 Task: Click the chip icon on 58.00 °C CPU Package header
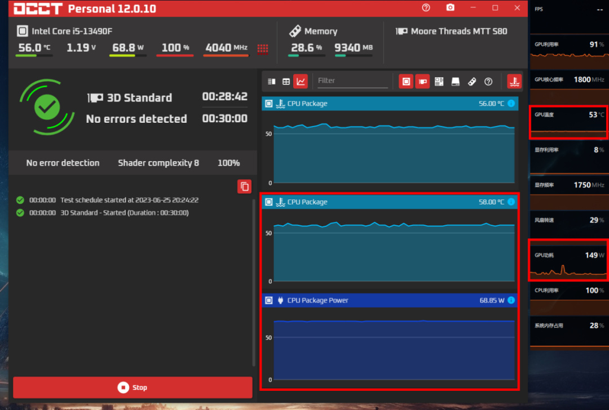[269, 202]
